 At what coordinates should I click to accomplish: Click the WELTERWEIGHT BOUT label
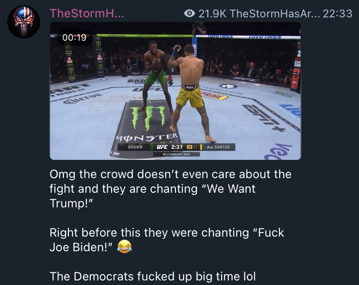coord(176,154)
